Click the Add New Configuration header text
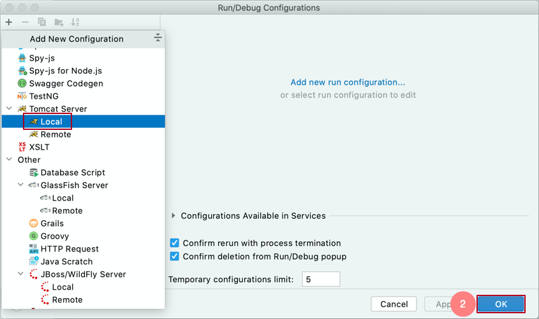 pyautogui.click(x=77, y=39)
